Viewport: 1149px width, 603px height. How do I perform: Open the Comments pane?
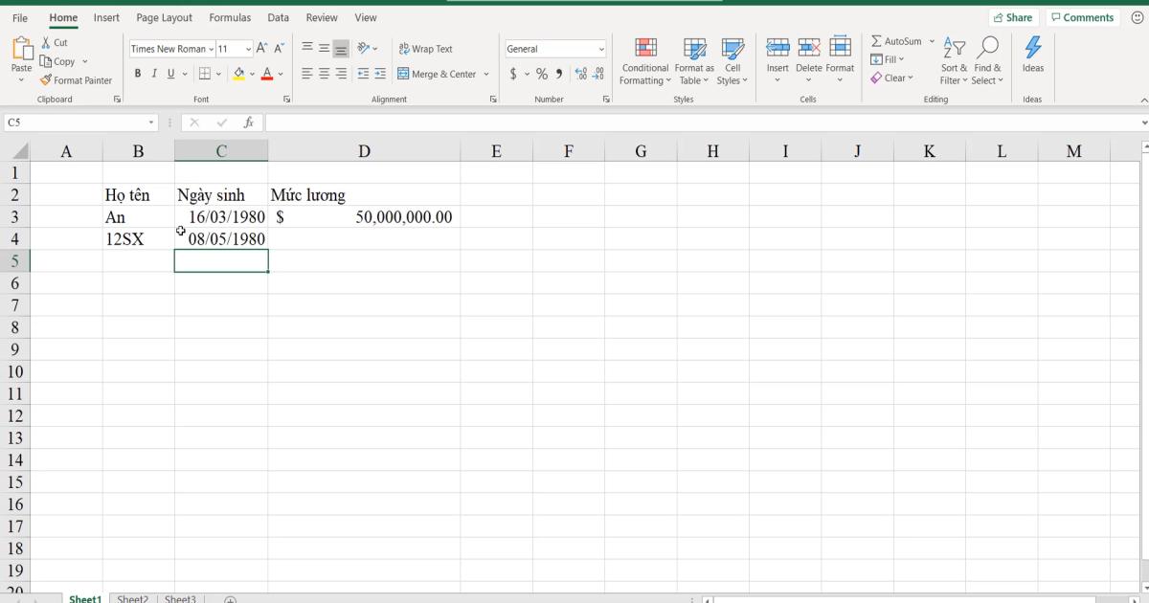(x=1082, y=16)
